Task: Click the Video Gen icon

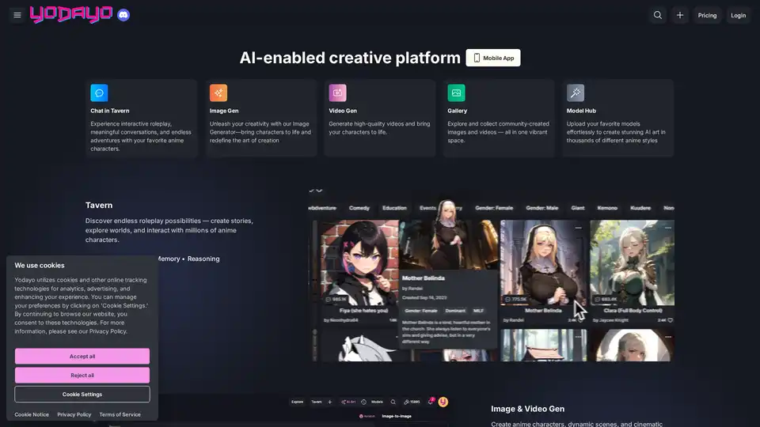Action: [337, 93]
